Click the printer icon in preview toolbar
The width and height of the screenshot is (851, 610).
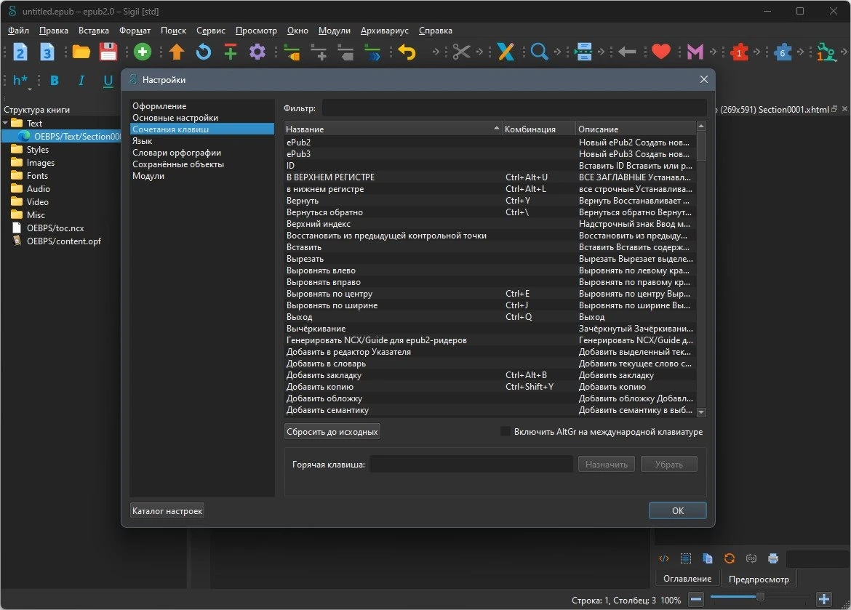773,558
